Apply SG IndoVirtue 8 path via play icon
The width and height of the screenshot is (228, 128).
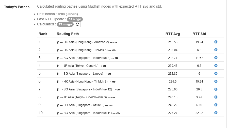pos(216,58)
